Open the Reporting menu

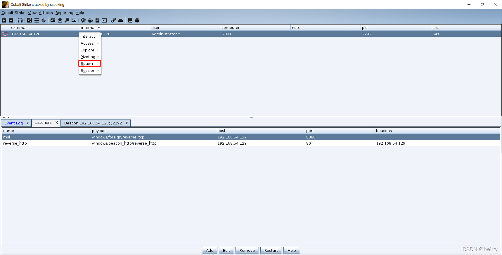pyautogui.click(x=64, y=13)
